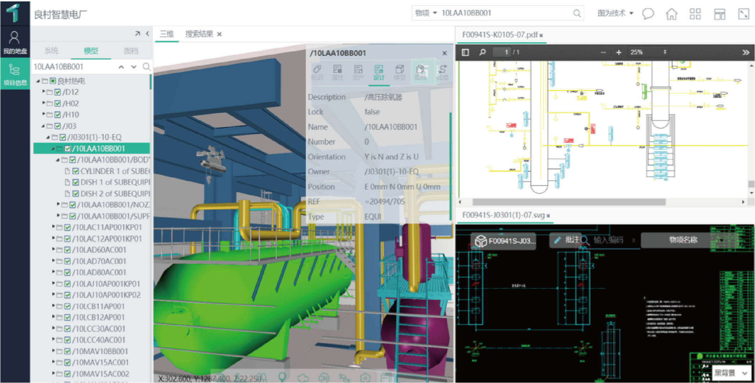The height and width of the screenshot is (383, 755).
Task: Switch to the 三维 tab
Action: (167, 34)
